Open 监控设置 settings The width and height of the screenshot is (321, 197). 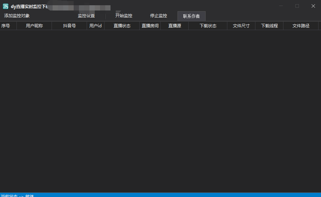(86, 16)
